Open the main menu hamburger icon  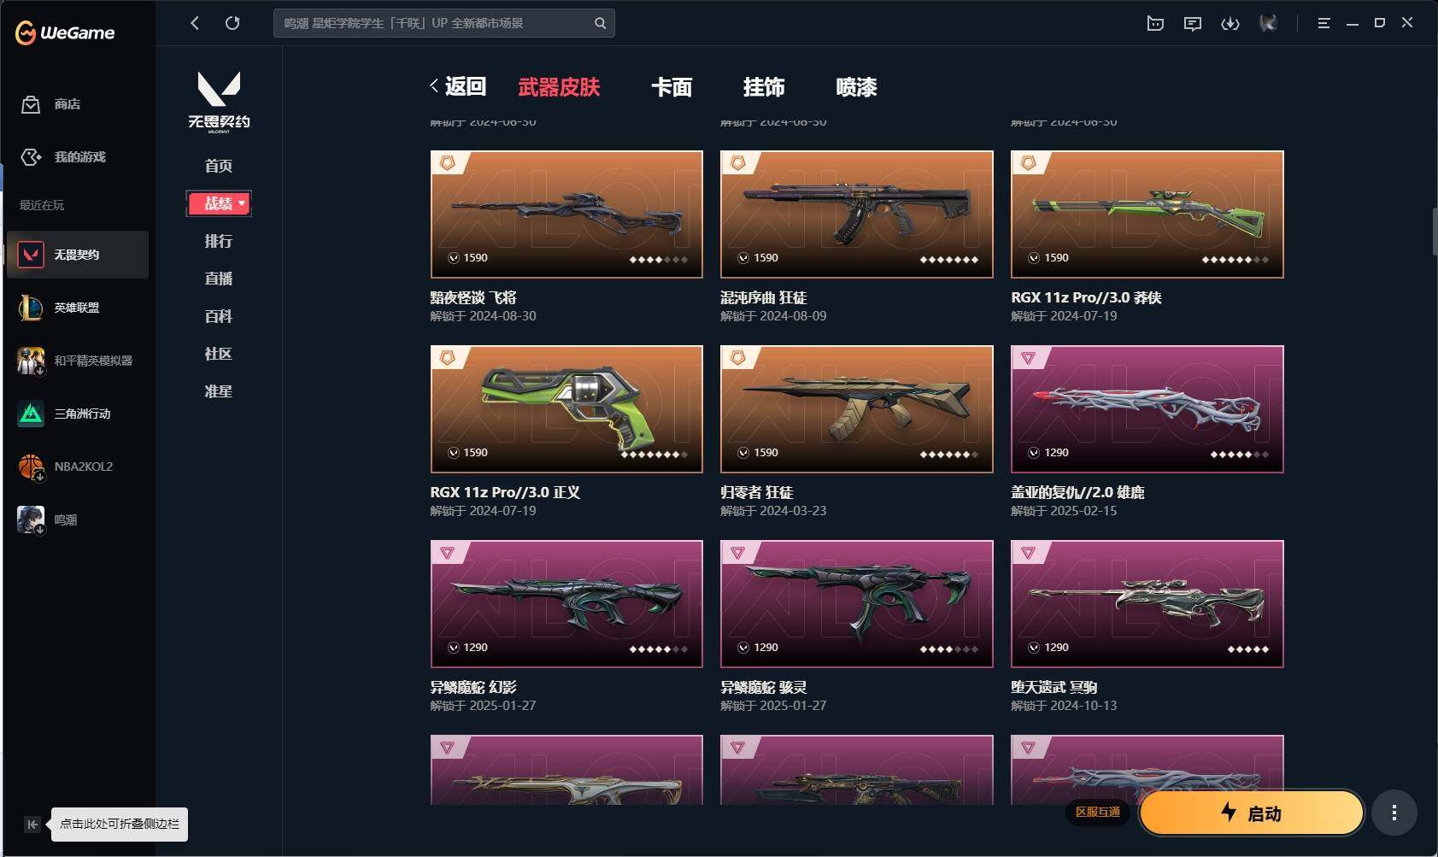tap(1324, 23)
